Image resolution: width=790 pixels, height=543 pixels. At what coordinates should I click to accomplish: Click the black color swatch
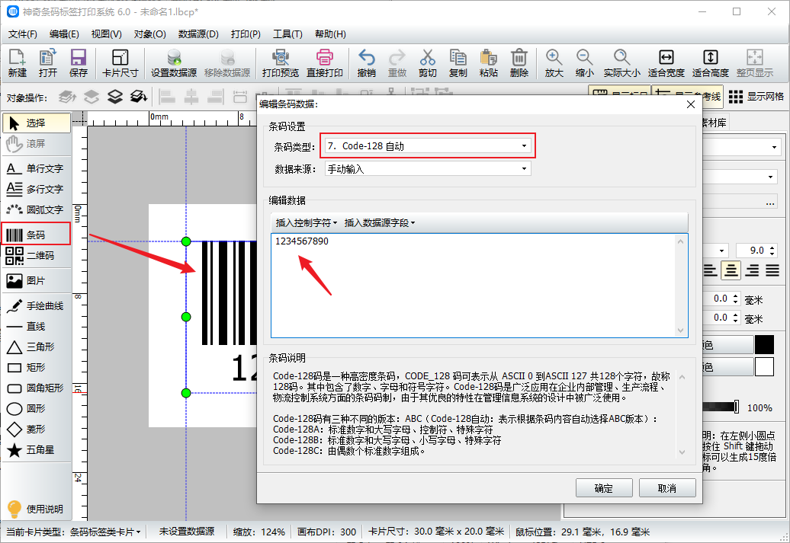coord(764,345)
